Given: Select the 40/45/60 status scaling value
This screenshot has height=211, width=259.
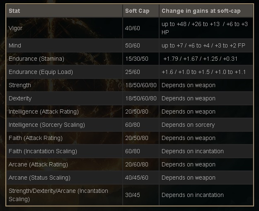Looking at the screenshot, I should point(137,178).
